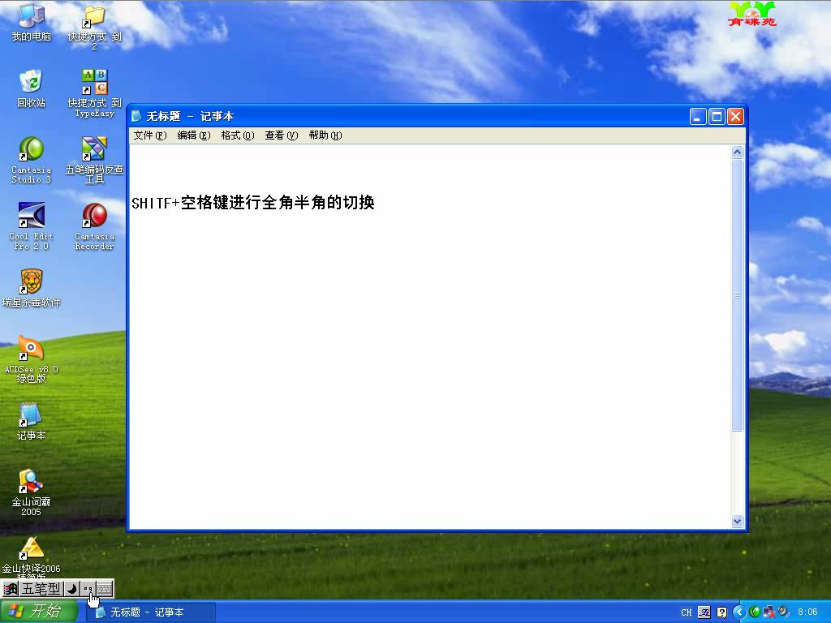This screenshot has height=623, width=831.
Task: Select Cool Edit Pro 2.0 icon
Action: (32, 226)
